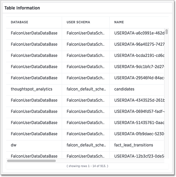Click the USER SCHEMA column header

point(78,22)
